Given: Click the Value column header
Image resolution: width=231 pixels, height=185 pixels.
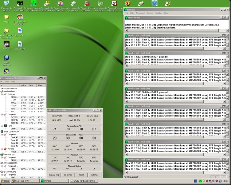Looking at the screenshot, I should pos(24,86).
